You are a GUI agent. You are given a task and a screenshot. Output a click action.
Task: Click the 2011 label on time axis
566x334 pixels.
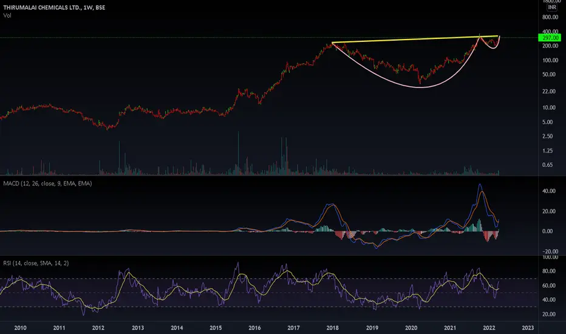[59, 328]
